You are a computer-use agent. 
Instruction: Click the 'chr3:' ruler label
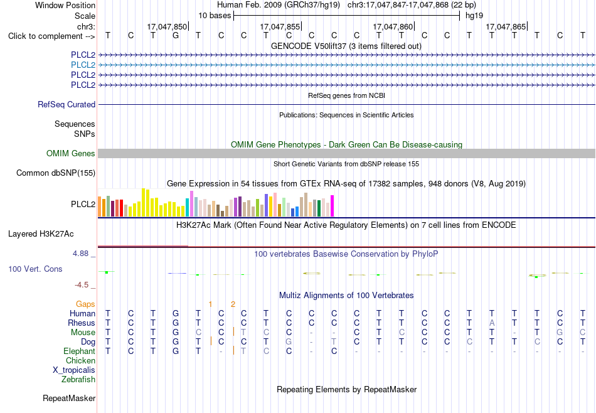pyautogui.click(x=86, y=26)
